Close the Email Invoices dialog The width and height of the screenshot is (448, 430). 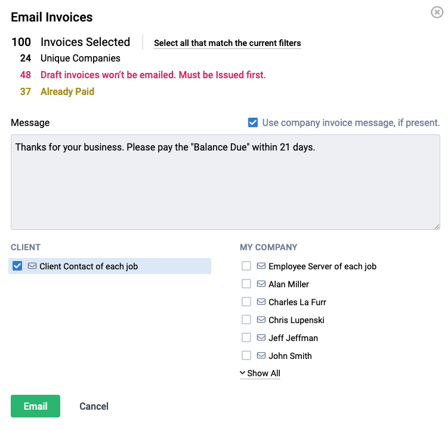[437, 12]
